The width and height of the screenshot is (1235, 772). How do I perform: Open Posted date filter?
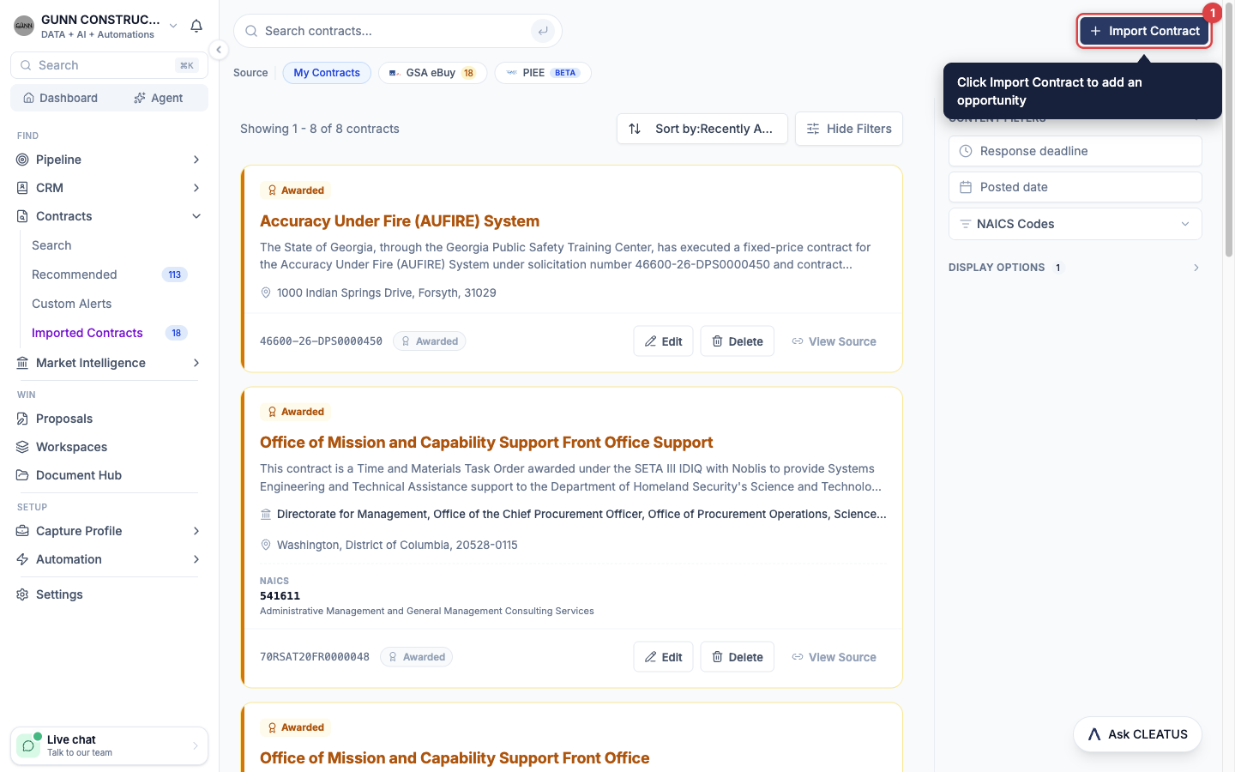[x=1075, y=187]
